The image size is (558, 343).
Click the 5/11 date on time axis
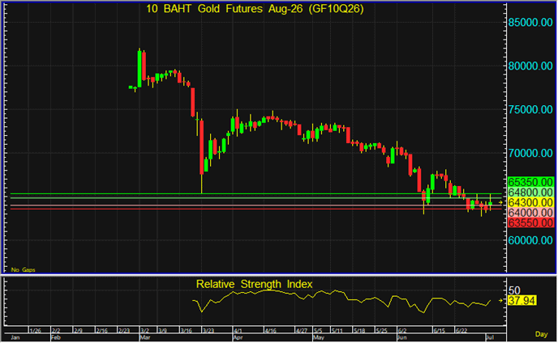tap(337, 331)
